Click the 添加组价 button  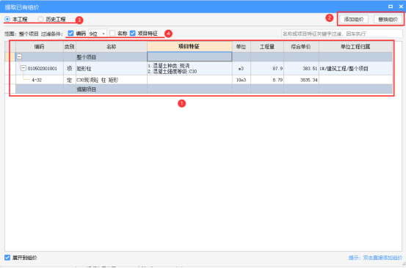pyautogui.click(x=354, y=19)
